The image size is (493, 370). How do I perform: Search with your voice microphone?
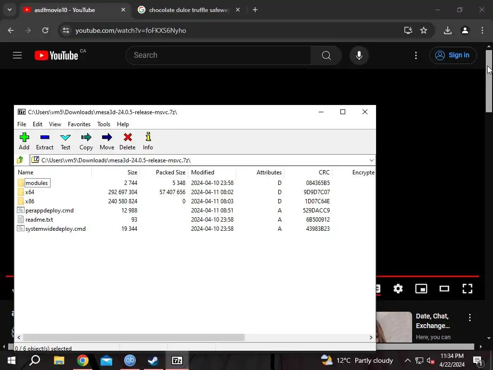[359, 55]
